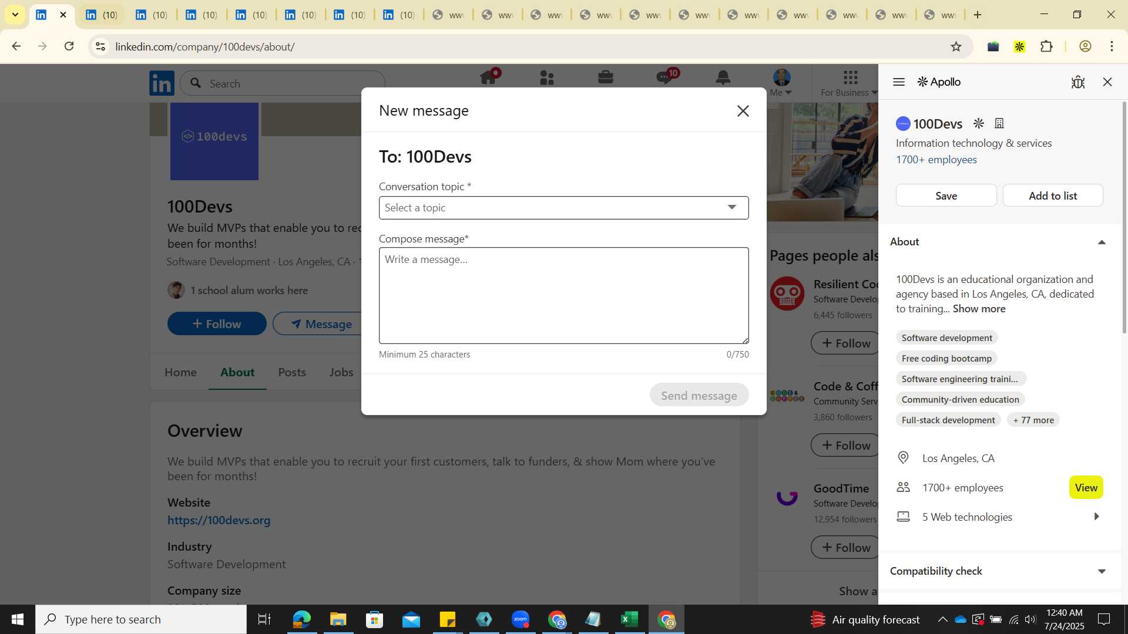Open Excel from the taskbar
1128x634 pixels.
(x=629, y=619)
